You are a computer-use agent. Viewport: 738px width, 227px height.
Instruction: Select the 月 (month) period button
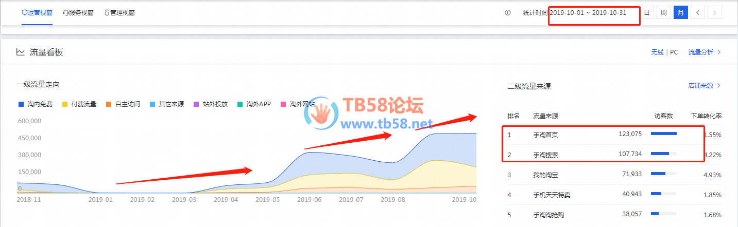[x=681, y=13]
